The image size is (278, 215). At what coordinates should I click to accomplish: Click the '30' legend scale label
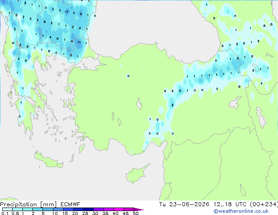(96, 213)
